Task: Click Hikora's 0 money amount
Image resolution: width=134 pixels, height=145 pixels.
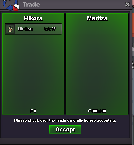Action: pyautogui.click(x=35, y=111)
